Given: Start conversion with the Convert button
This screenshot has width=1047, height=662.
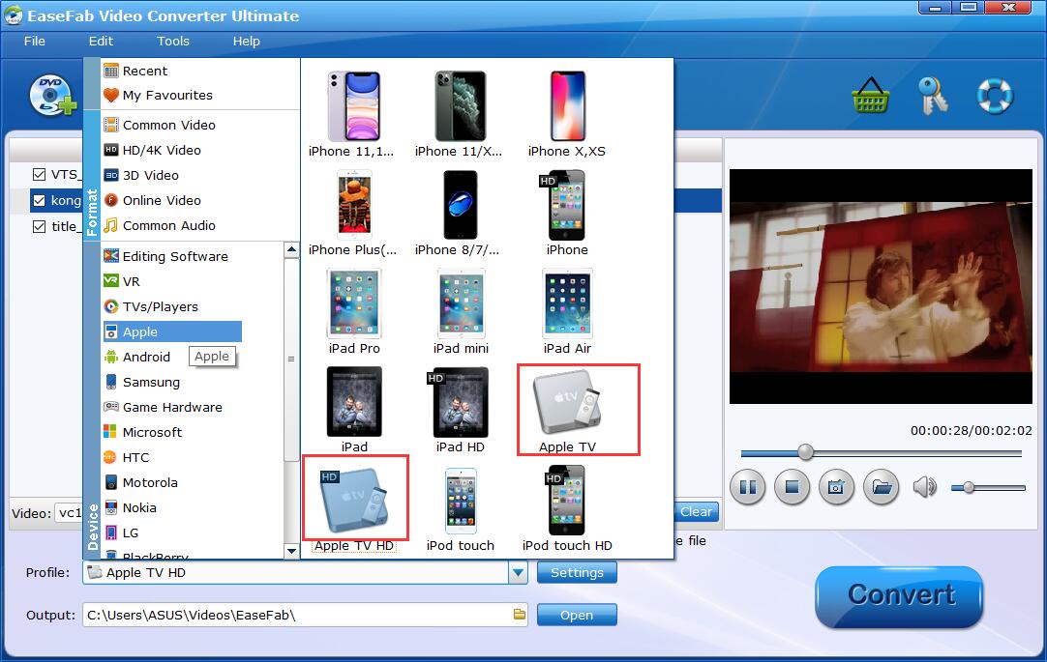Looking at the screenshot, I should pos(899,596).
